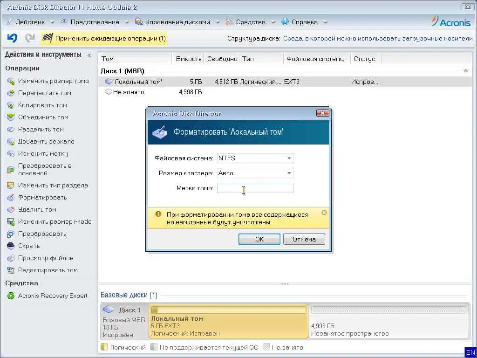Click the Диск 1 drive icon in disk map
477x358 pixels.
coord(108,310)
